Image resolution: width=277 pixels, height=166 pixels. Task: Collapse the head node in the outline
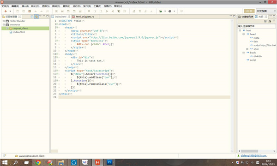click(x=243, y=34)
